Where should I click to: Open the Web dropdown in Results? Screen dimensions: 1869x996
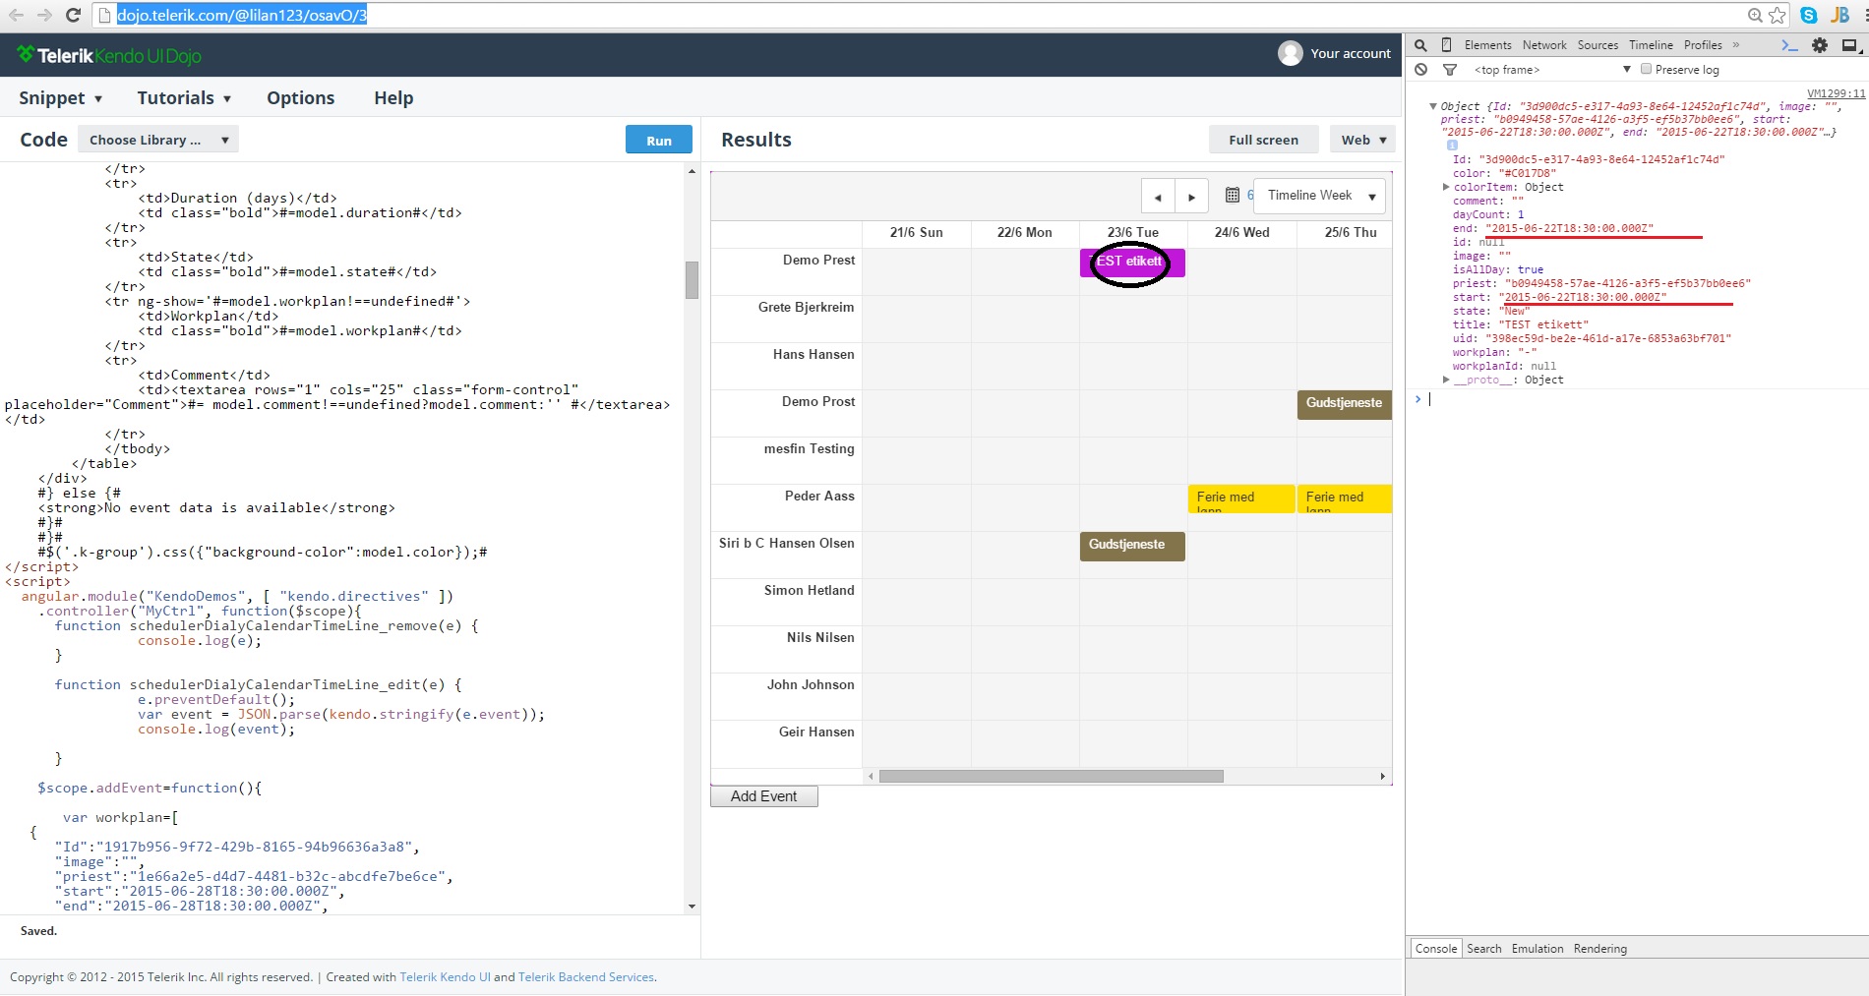click(x=1363, y=140)
